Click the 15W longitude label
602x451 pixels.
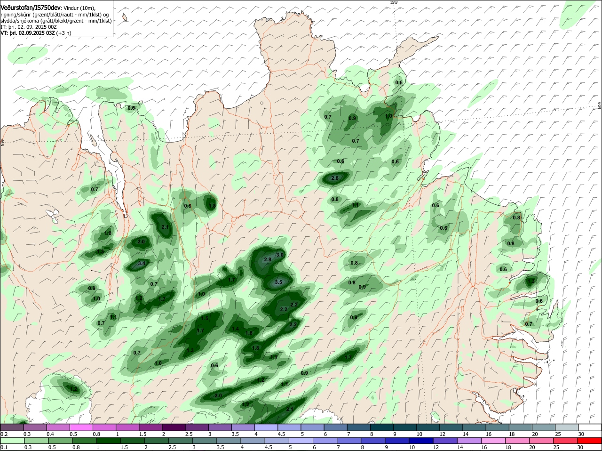point(394,2)
